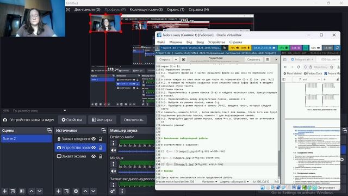Undock the Sources panel
348x196 pixels.
point(103,130)
